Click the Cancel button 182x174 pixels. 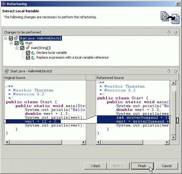click(166, 166)
